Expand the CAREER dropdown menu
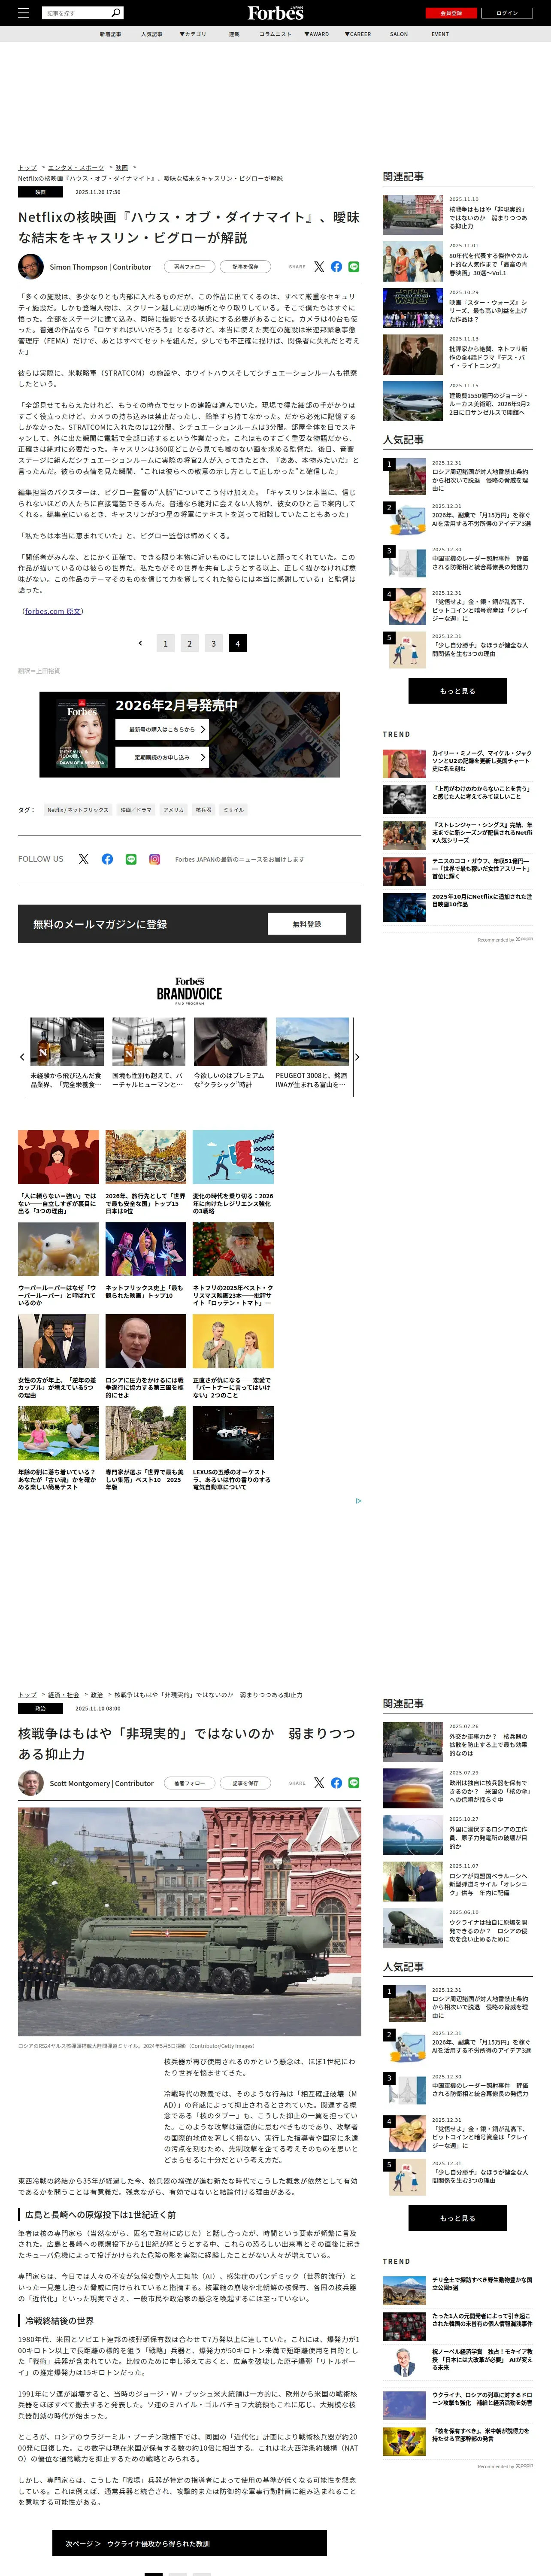Image resolution: width=551 pixels, height=2576 pixels. tap(358, 34)
